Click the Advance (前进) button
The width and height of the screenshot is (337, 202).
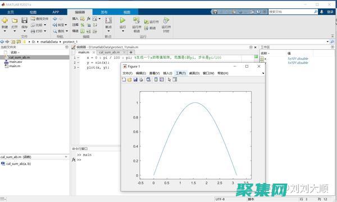coord(150,28)
